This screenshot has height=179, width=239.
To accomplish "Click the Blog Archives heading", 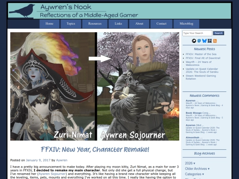I will pos(204,153).
